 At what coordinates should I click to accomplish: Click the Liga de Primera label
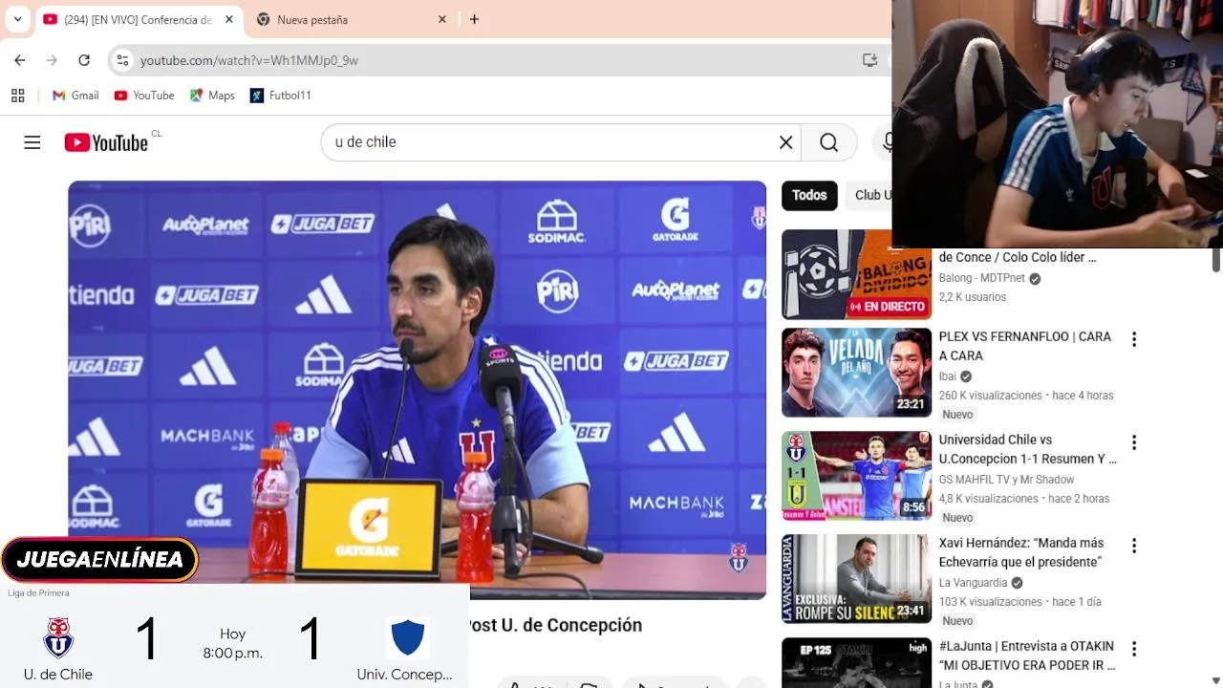tap(38, 593)
